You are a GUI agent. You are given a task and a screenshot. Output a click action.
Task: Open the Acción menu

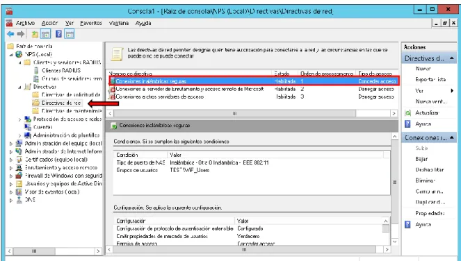point(49,23)
